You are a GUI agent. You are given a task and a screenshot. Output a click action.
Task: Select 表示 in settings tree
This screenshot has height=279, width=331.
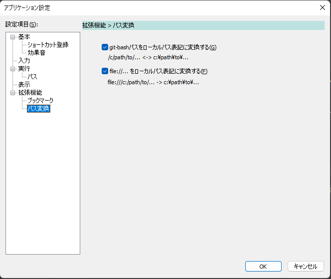24,85
